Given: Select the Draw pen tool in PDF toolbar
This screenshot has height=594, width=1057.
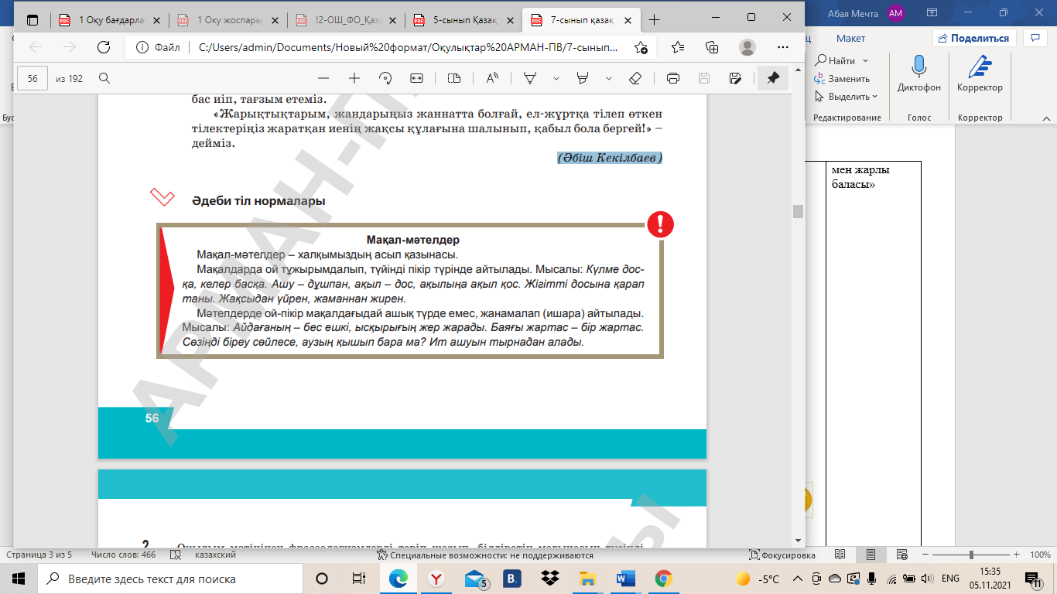Looking at the screenshot, I should coord(531,78).
